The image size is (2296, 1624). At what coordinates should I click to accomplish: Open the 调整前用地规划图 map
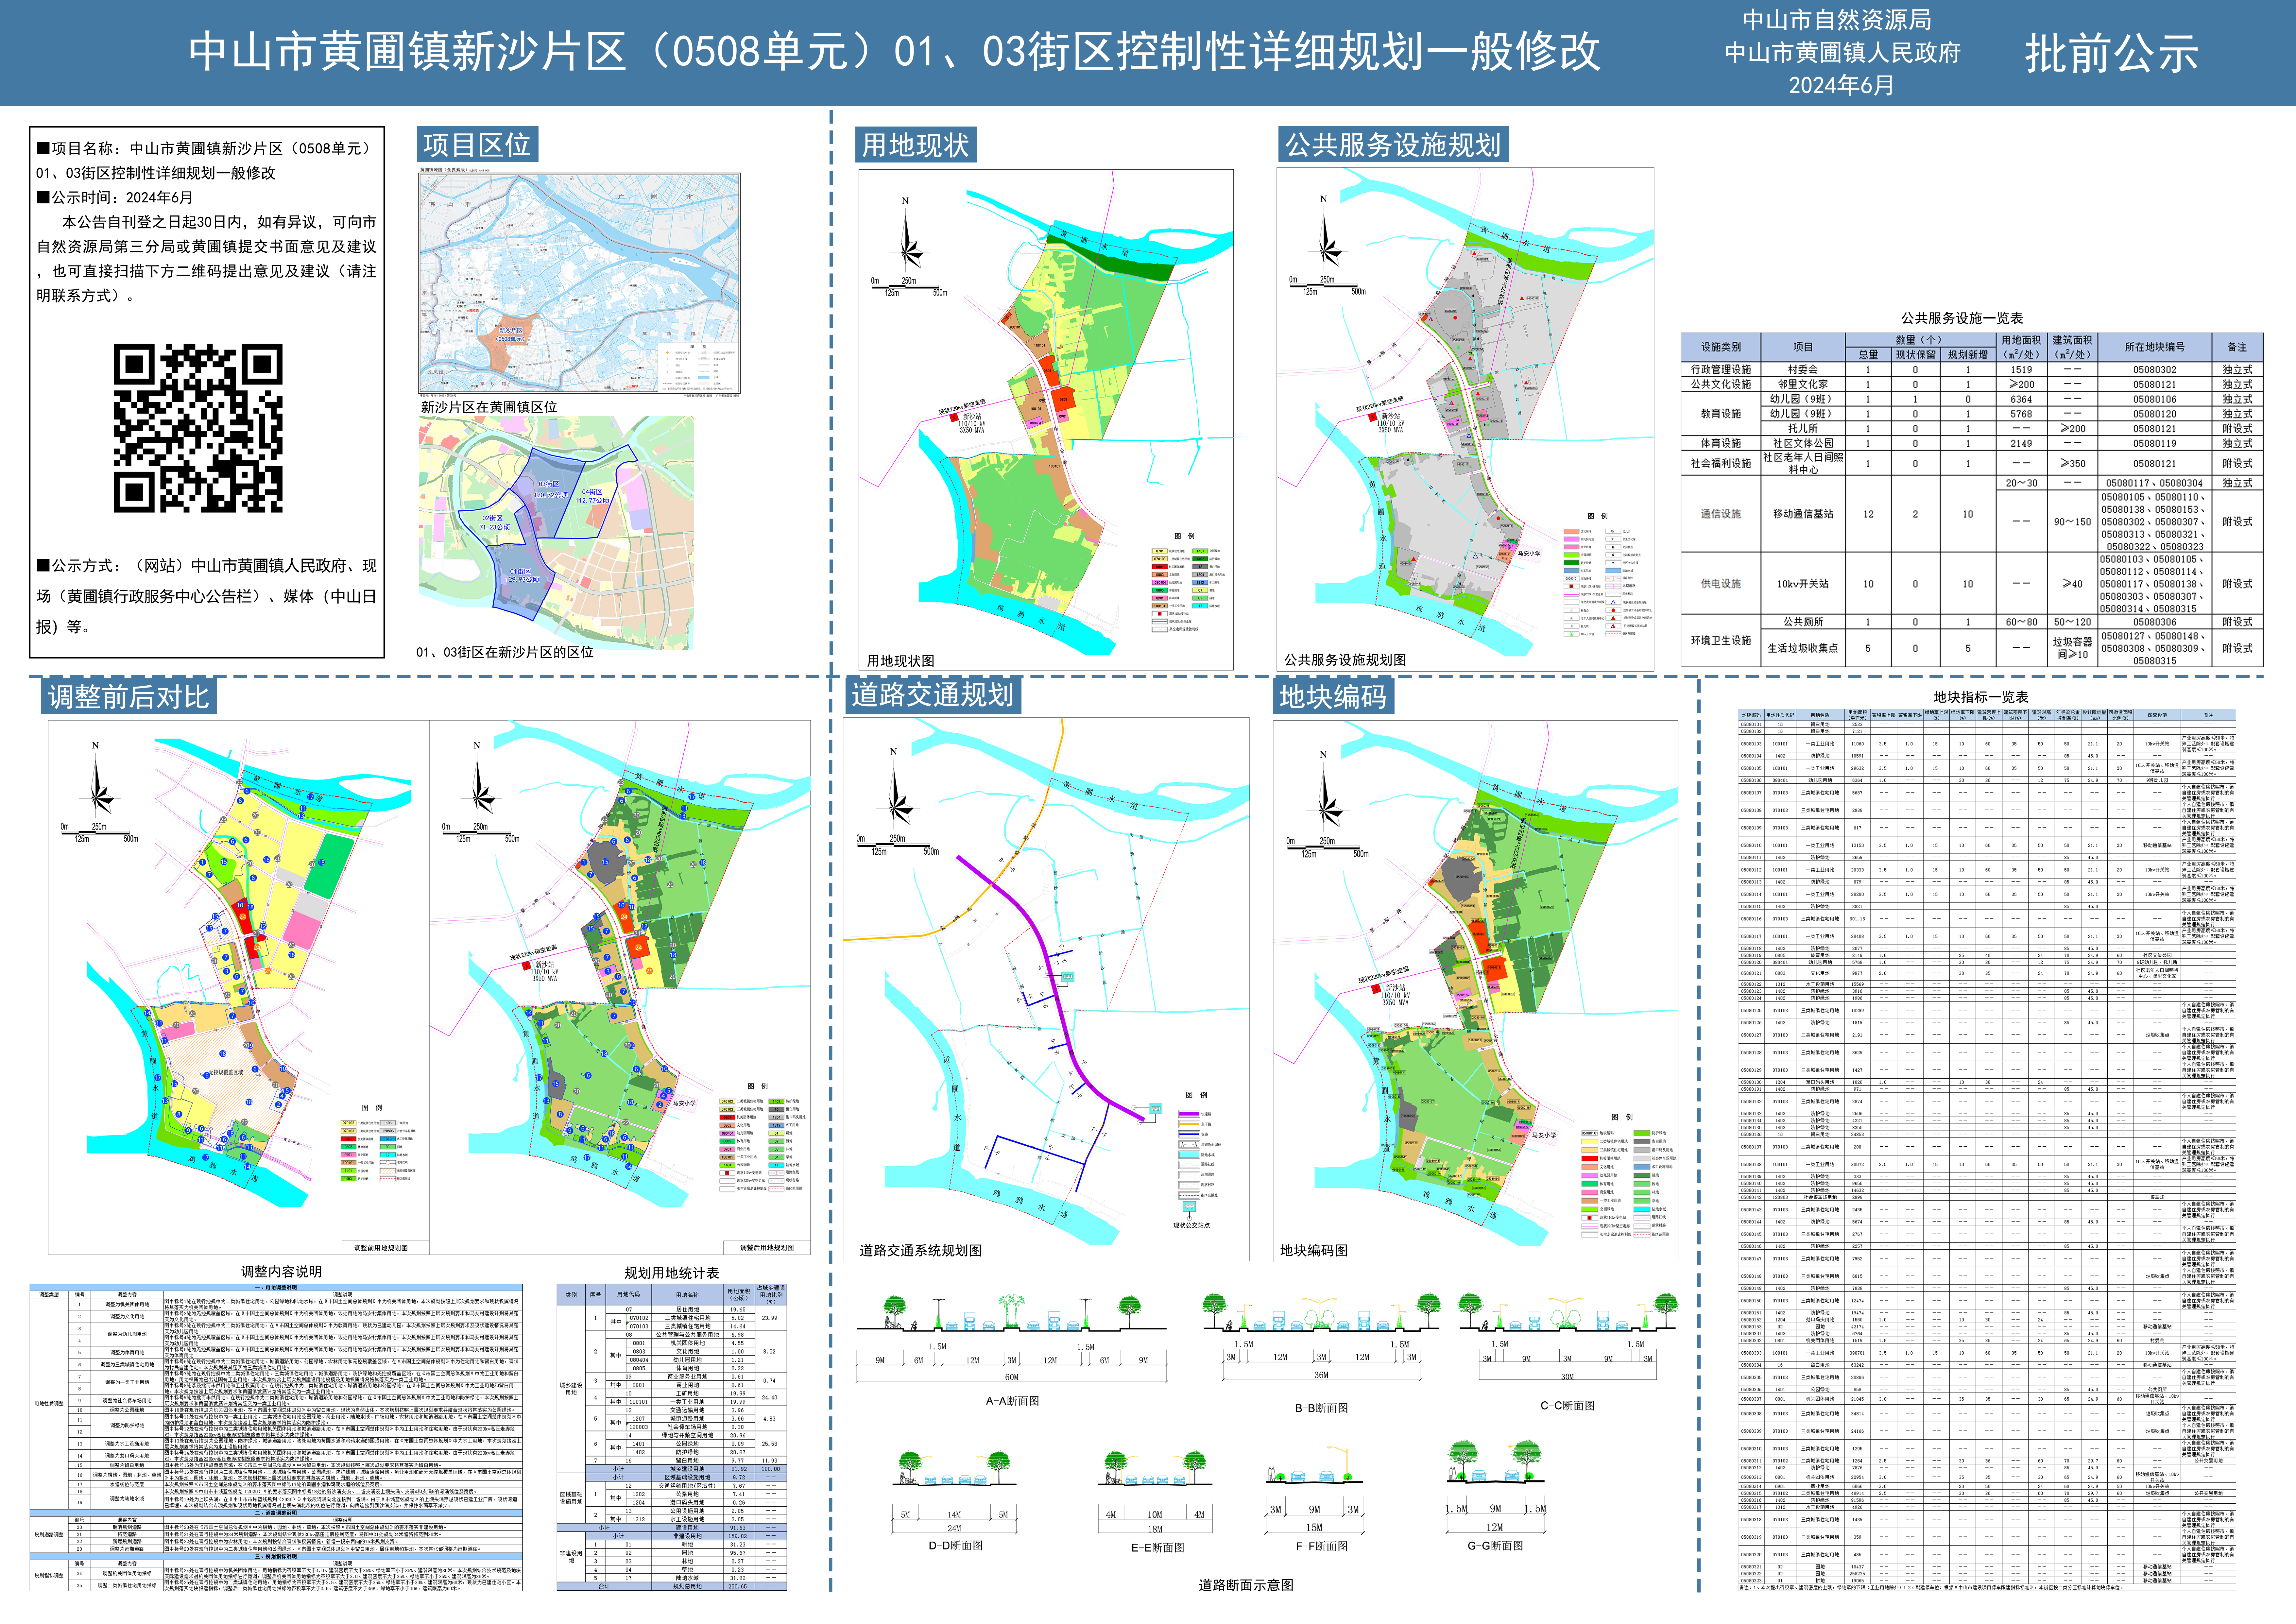(x=239, y=987)
